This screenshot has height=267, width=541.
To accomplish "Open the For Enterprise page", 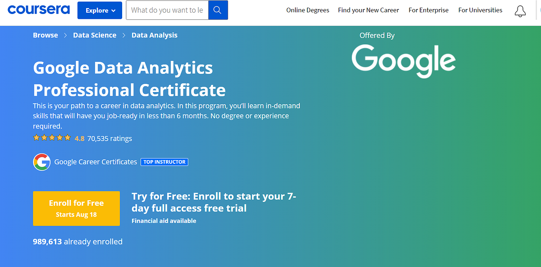I will 428,10.
